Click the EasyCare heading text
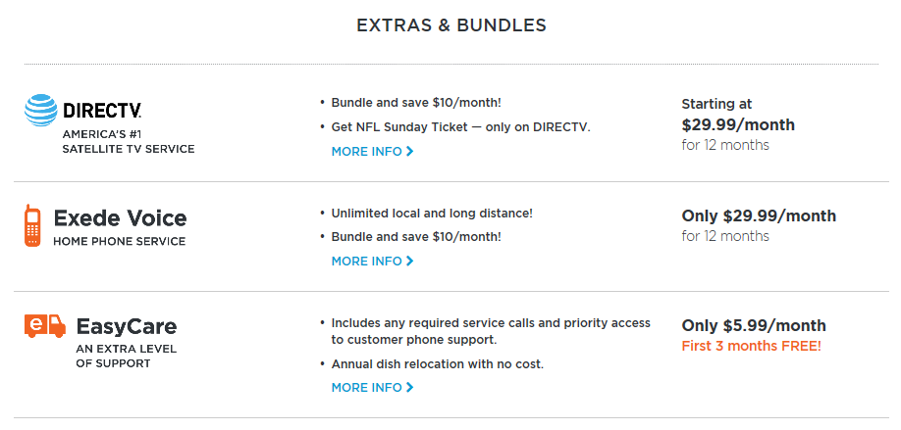The width and height of the screenshot is (901, 430). 127,327
